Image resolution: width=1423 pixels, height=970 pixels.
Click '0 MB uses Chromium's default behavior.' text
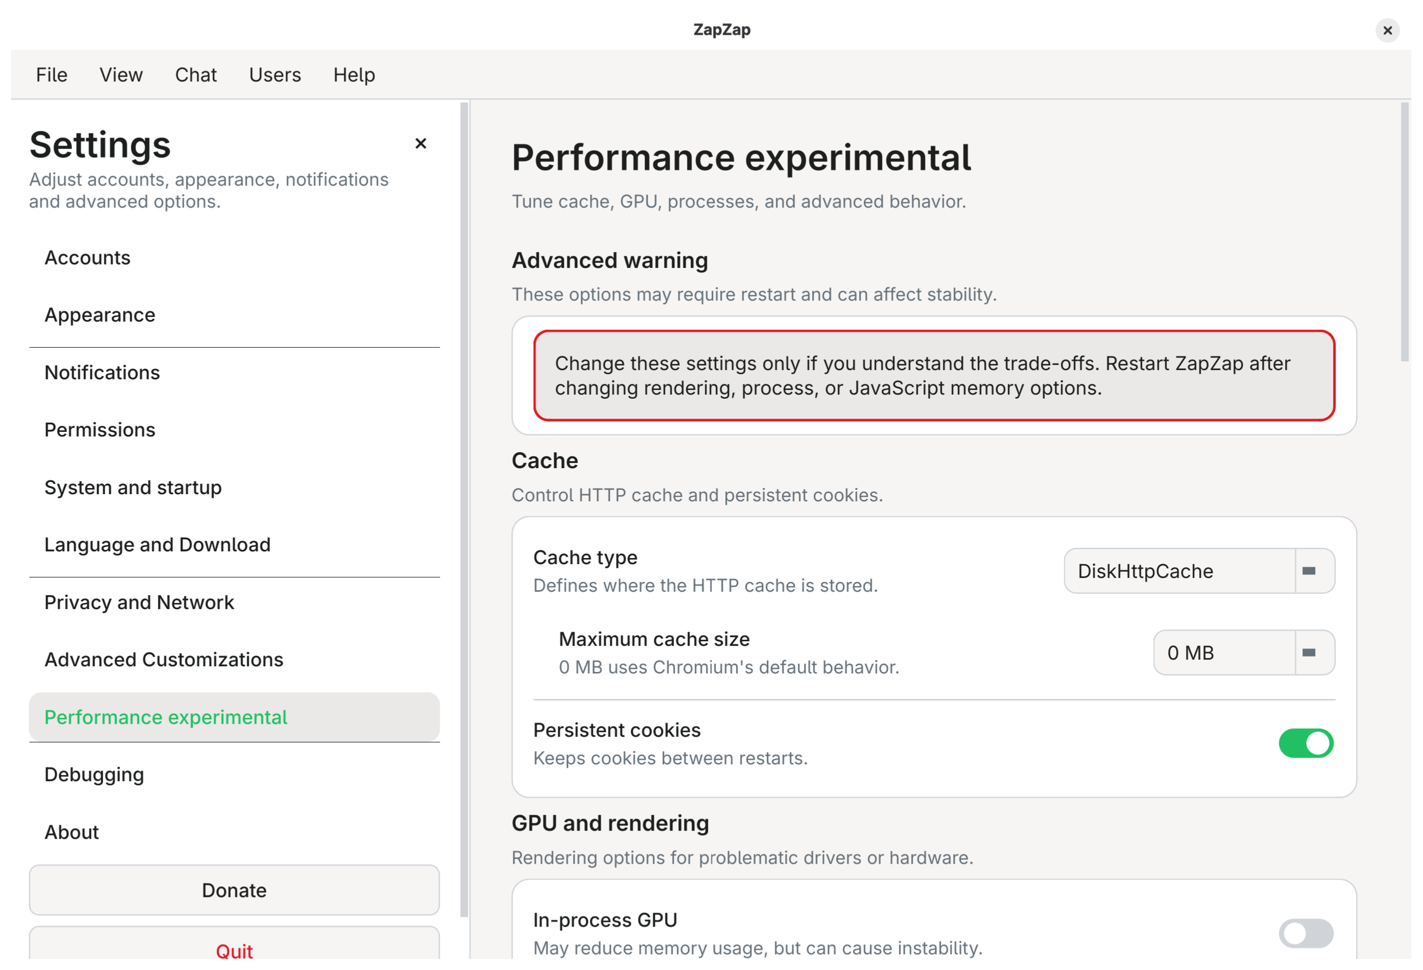(x=729, y=667)
